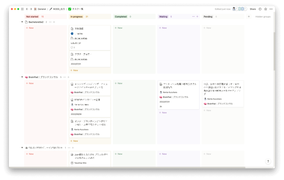
Task: Select the Not started column header
Action: click(x=32, y=17)
